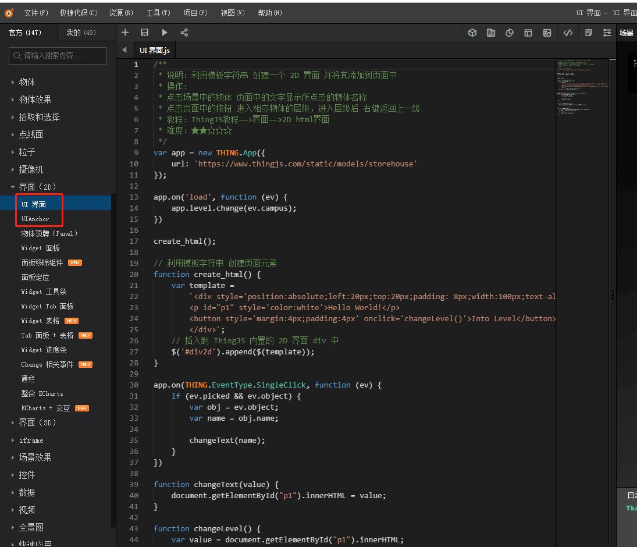Screen dimensions: 637x547
Task: Open the 工具 menu
Action: (x=158, y=13)
